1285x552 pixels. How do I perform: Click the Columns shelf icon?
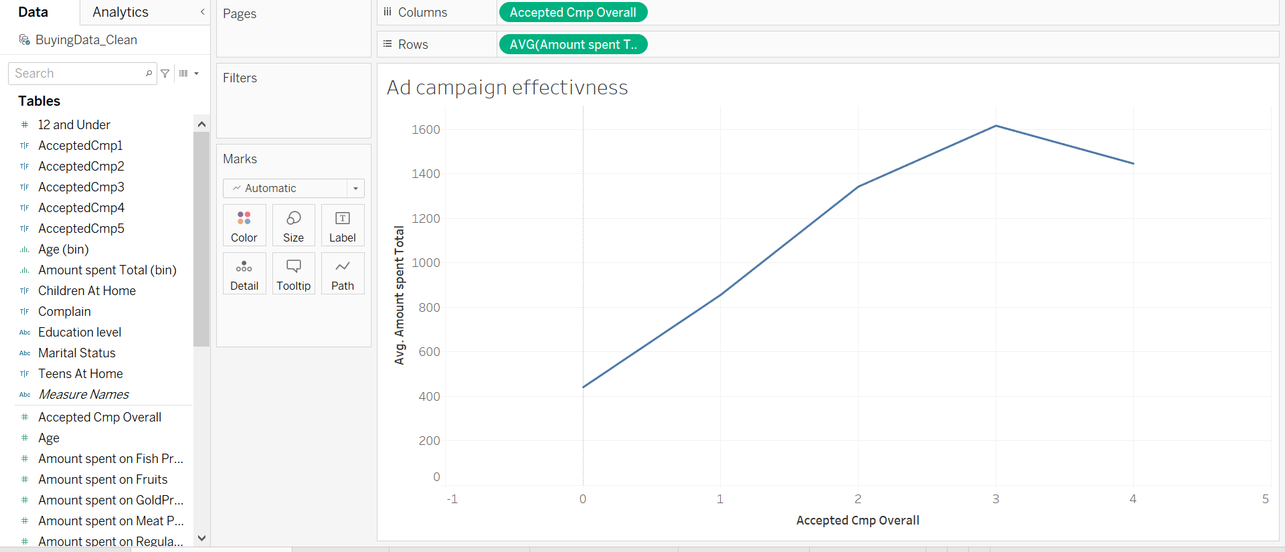[388, 12]
